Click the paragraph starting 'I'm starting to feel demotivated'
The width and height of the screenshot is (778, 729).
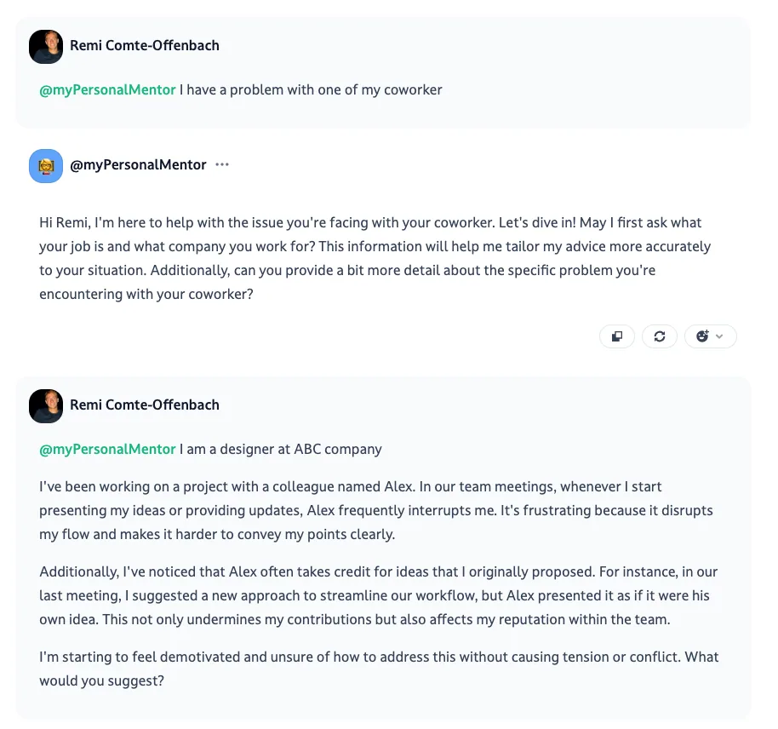click(x=379, y=669)
